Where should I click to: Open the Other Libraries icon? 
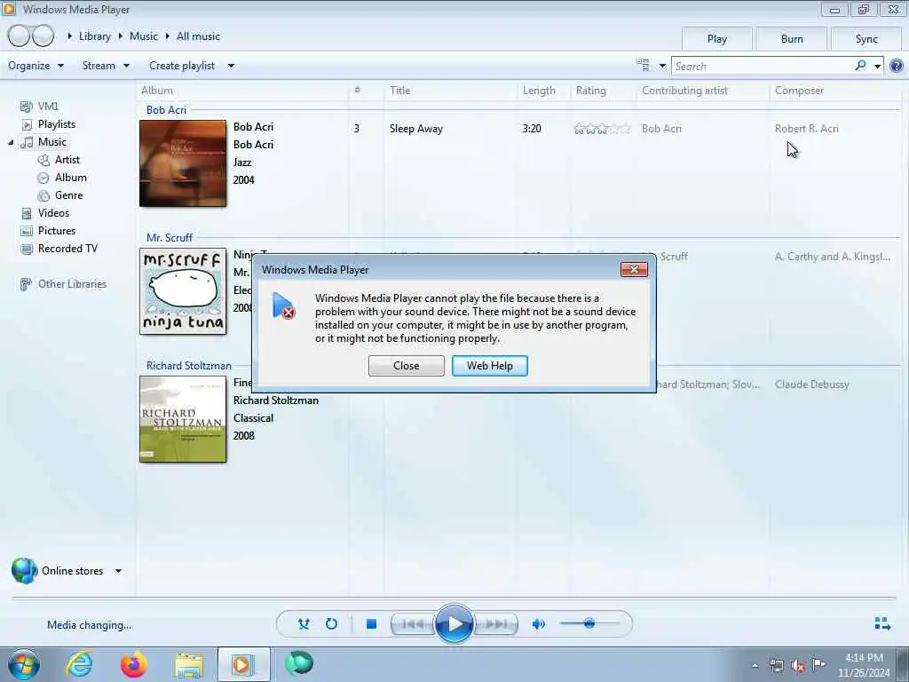pos(26,284)
